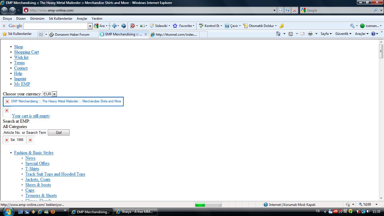Screen dimensions: 384x216
Task: Close the Google Toolbar with small x
Action: [4, 26]
